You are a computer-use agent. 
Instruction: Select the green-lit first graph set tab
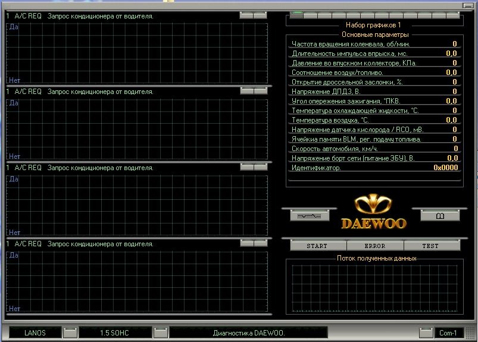296,15
